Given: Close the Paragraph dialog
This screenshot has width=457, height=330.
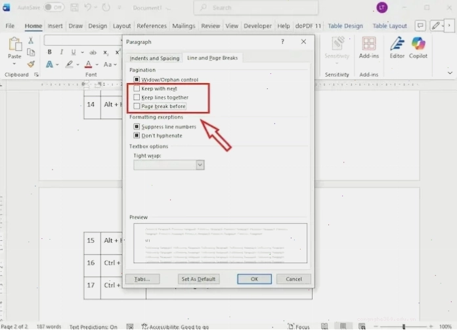Looking at the screenshot, I should coord(303,41).
